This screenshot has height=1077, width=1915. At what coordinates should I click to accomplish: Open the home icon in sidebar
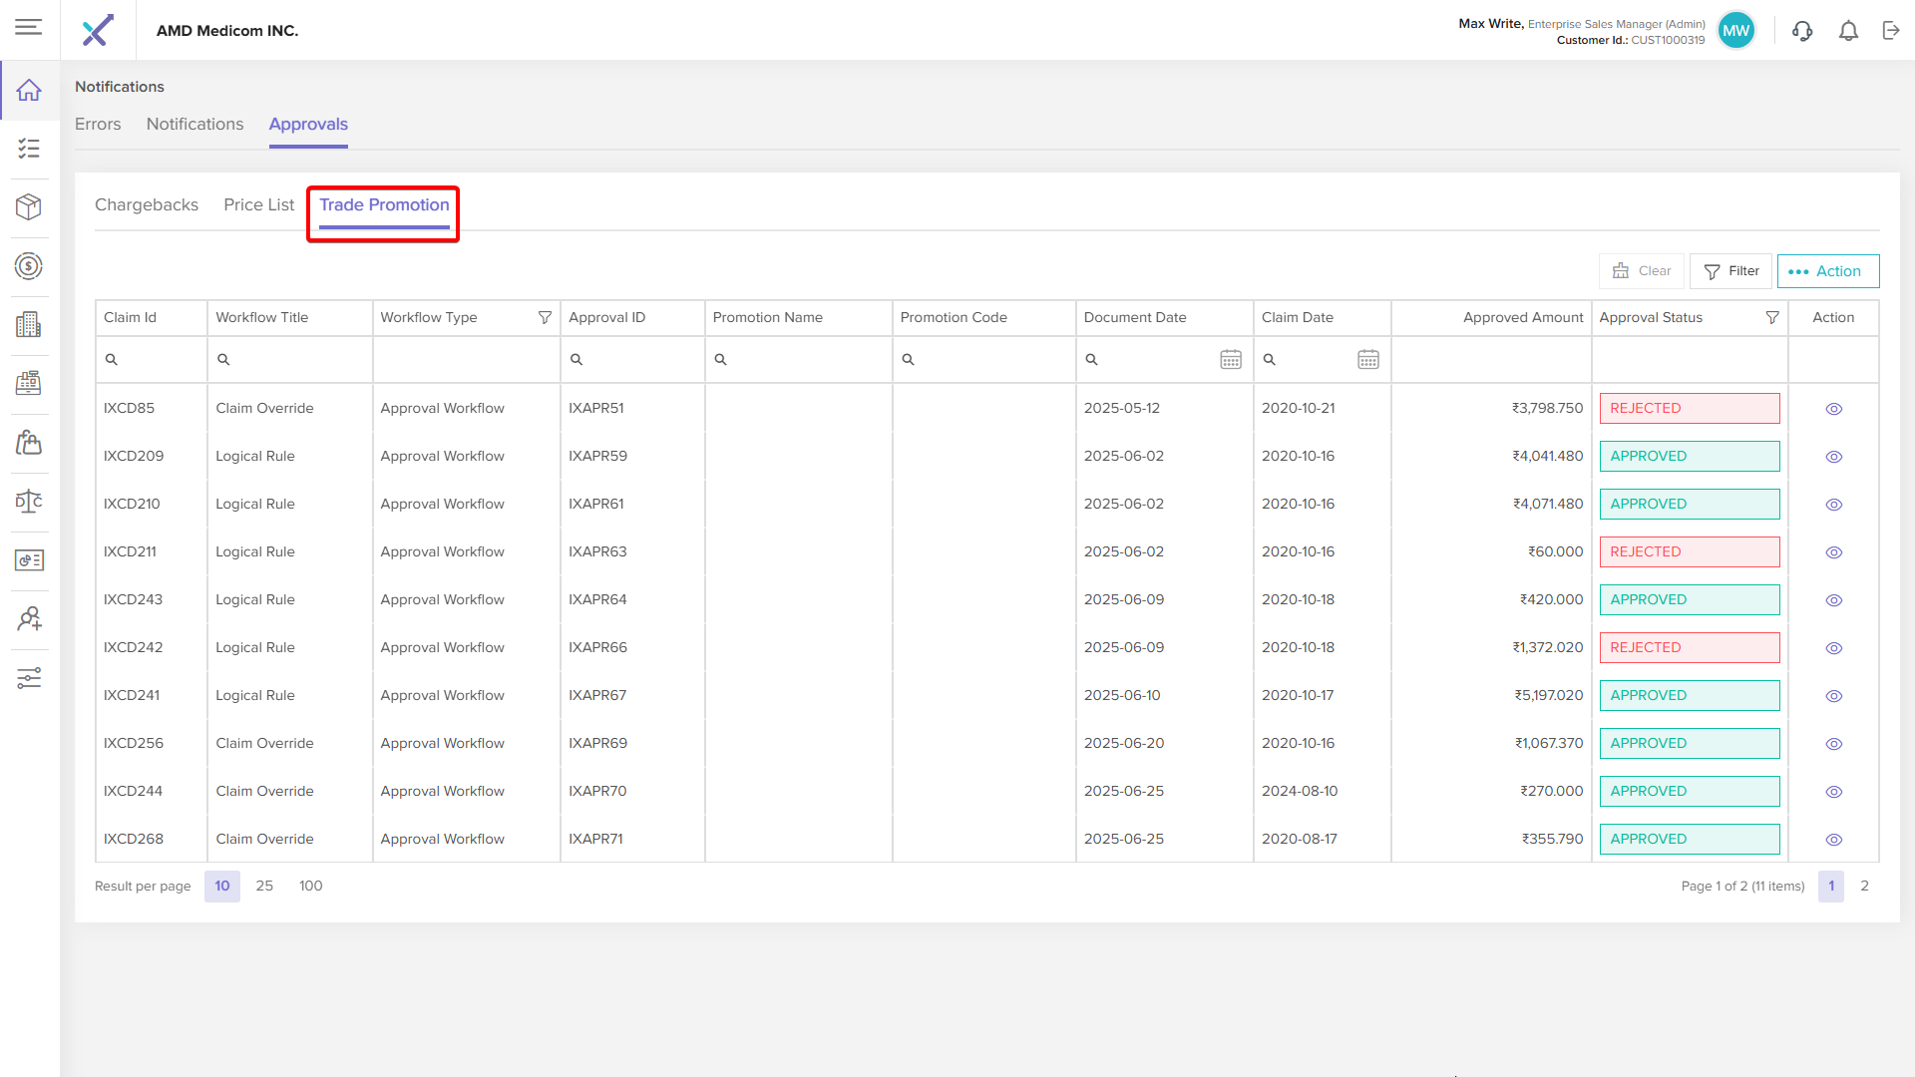tap(29, 91)
